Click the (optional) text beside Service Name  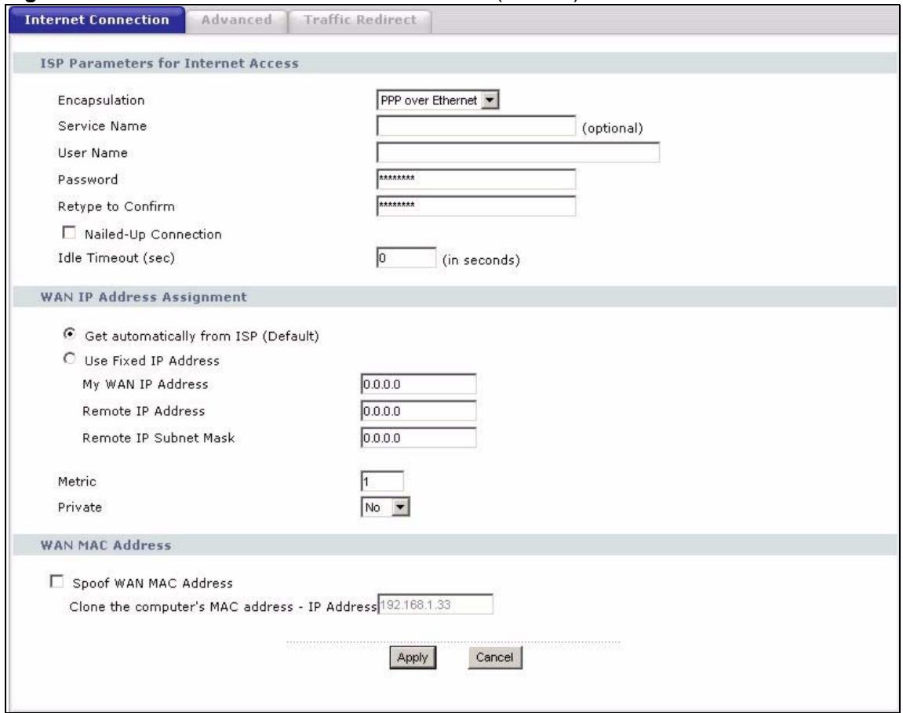pyautogui.click(x=612, y=129)
